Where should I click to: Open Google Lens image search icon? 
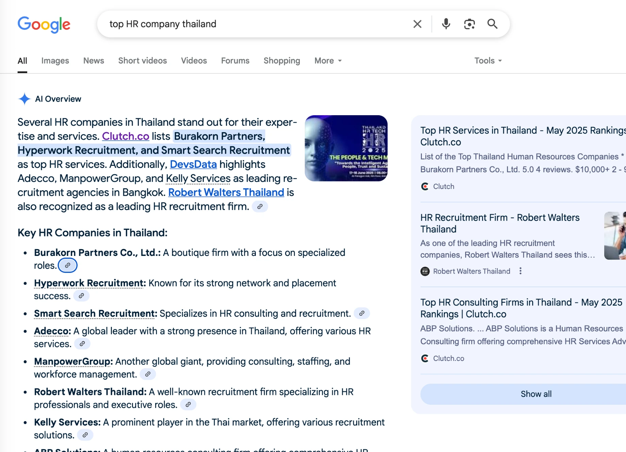pos(469,24)
